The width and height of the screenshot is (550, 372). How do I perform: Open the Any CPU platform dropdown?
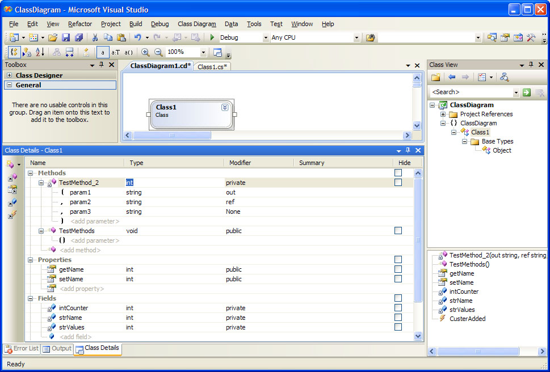tap(356, 37)
